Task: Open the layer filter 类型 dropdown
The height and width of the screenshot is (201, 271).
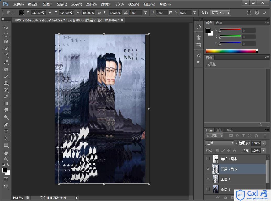Action: click(215, 136)
